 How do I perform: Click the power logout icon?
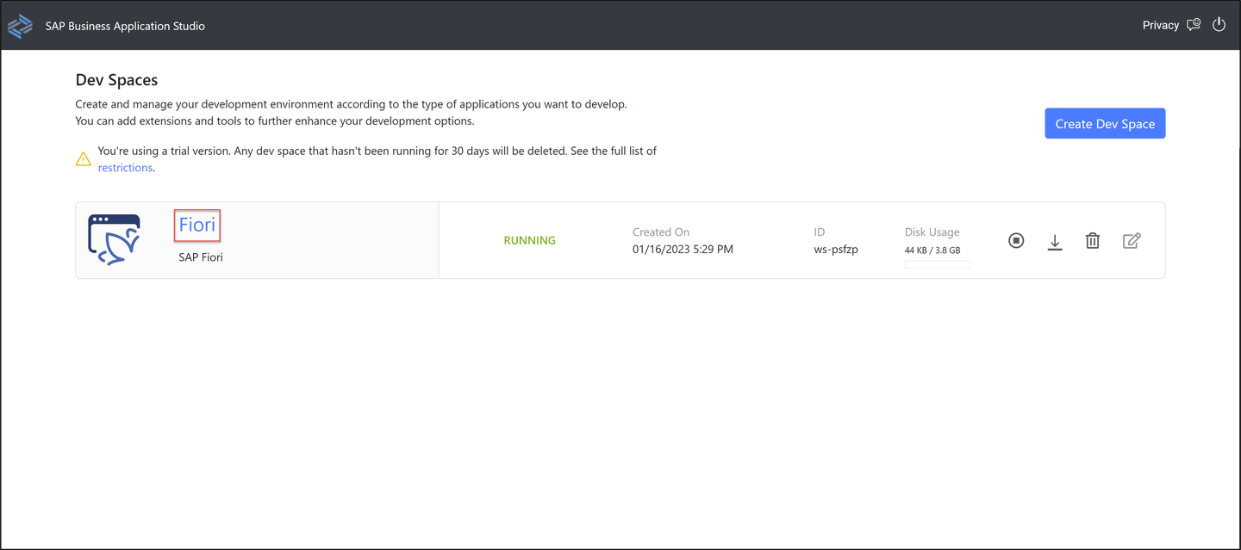click(x=1219, y=25)
